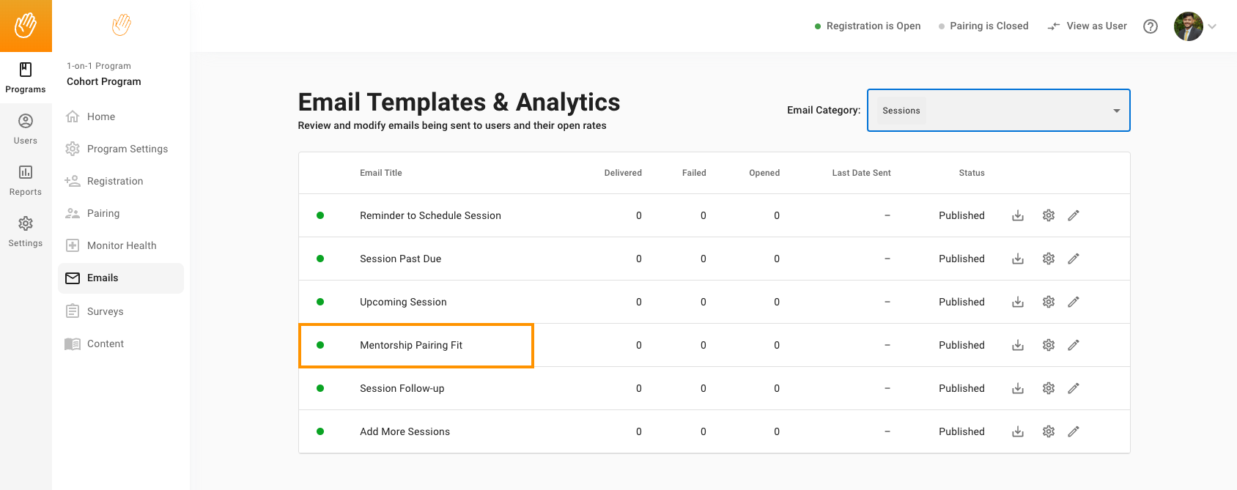
Task: Edit the Upcoming Session email template
Action: coord(1074,302)
